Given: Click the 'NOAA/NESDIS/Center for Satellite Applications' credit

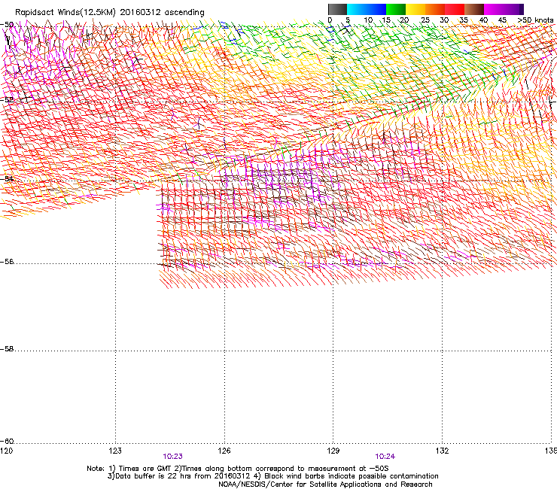Looking at the screenshot, I should click(x=325, y=484).
